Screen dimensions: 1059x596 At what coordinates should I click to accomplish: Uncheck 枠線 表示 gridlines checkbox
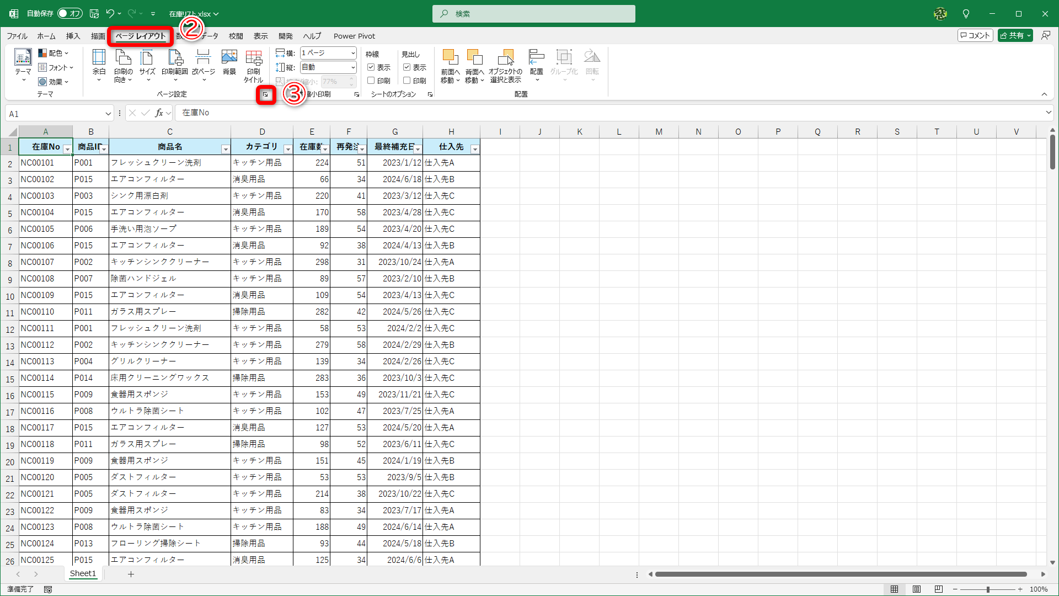coord(371,67)
